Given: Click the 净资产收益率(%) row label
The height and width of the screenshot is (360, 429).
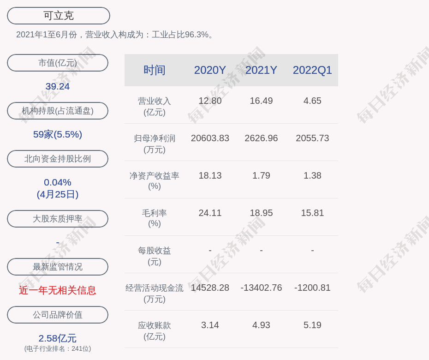Looking at the screenshot, I should point(155,180).
